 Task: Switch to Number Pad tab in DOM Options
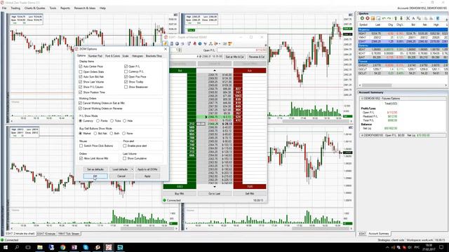click(x=95, y=56)
